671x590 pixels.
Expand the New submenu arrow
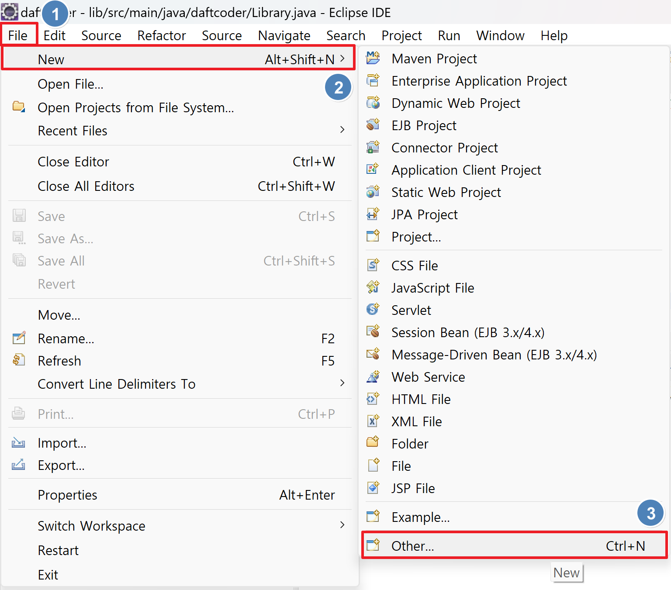click(x=342, y=59)
